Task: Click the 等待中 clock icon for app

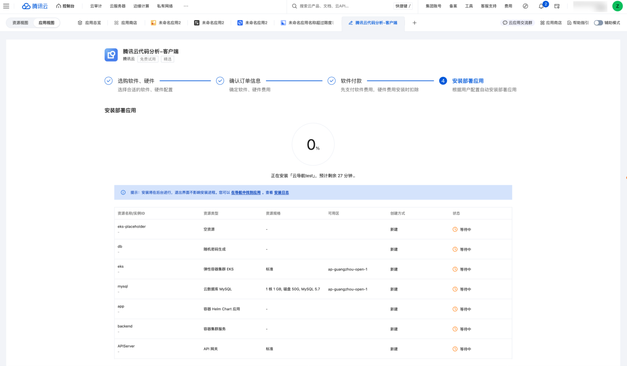Action: pyautogui.click(x=455, y=309)
